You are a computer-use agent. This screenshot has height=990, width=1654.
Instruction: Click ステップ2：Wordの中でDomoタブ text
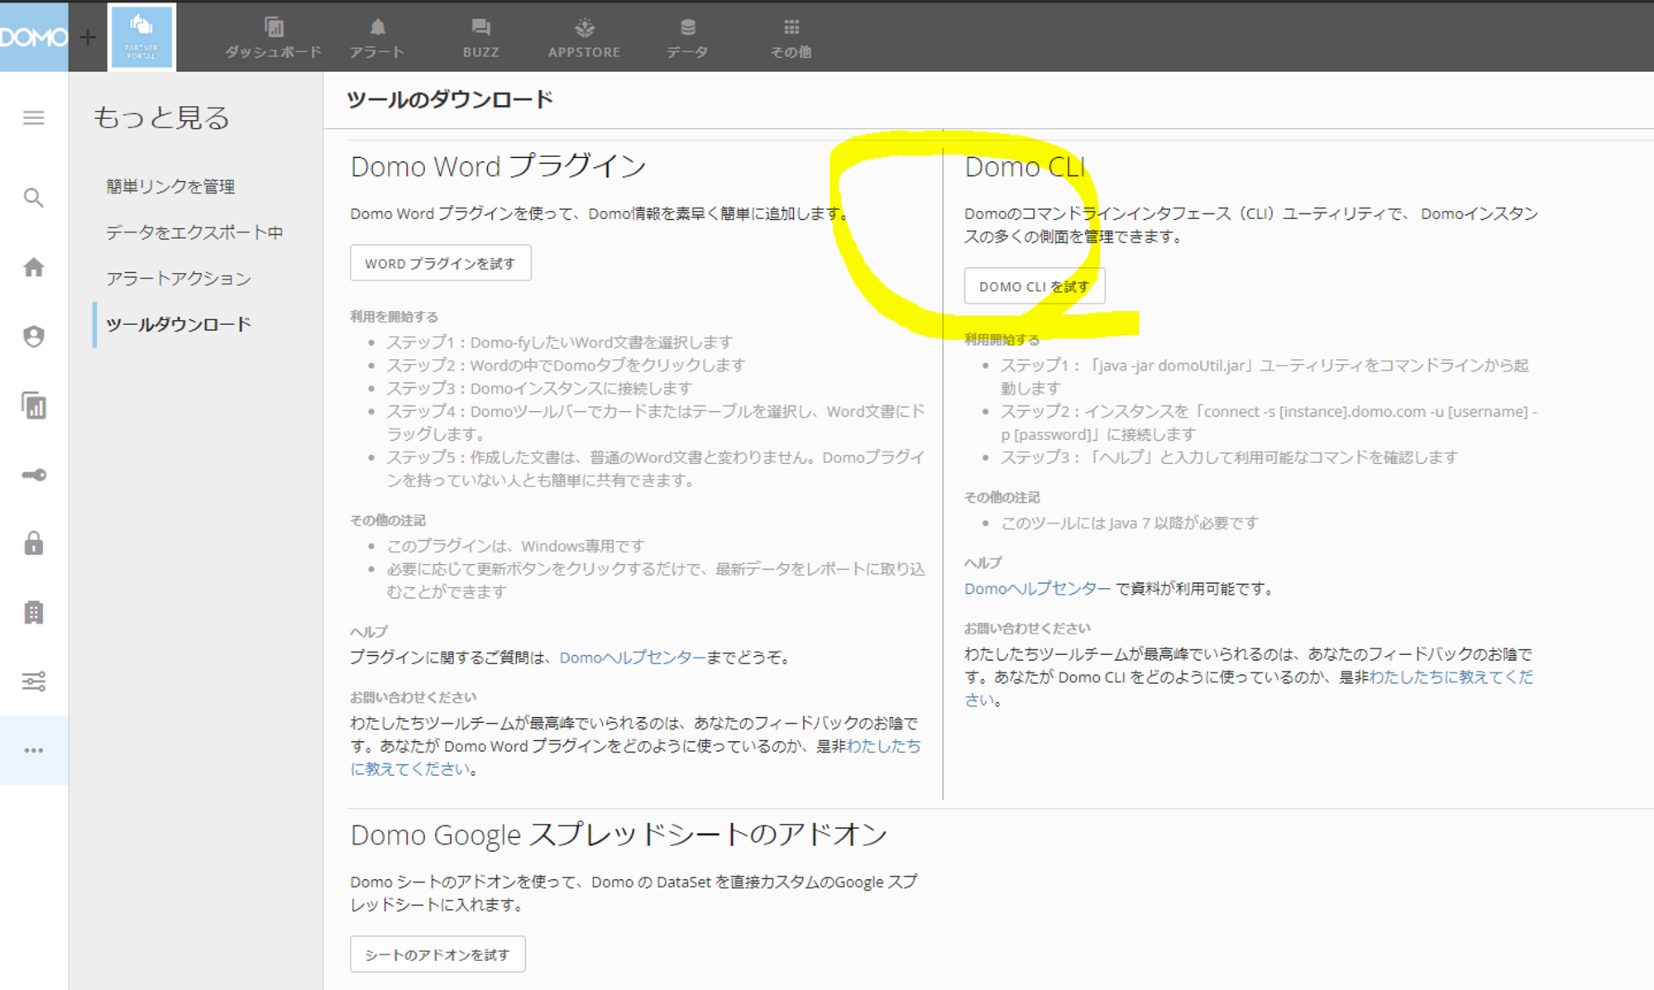pyautogui.click(x=566, y=365)
